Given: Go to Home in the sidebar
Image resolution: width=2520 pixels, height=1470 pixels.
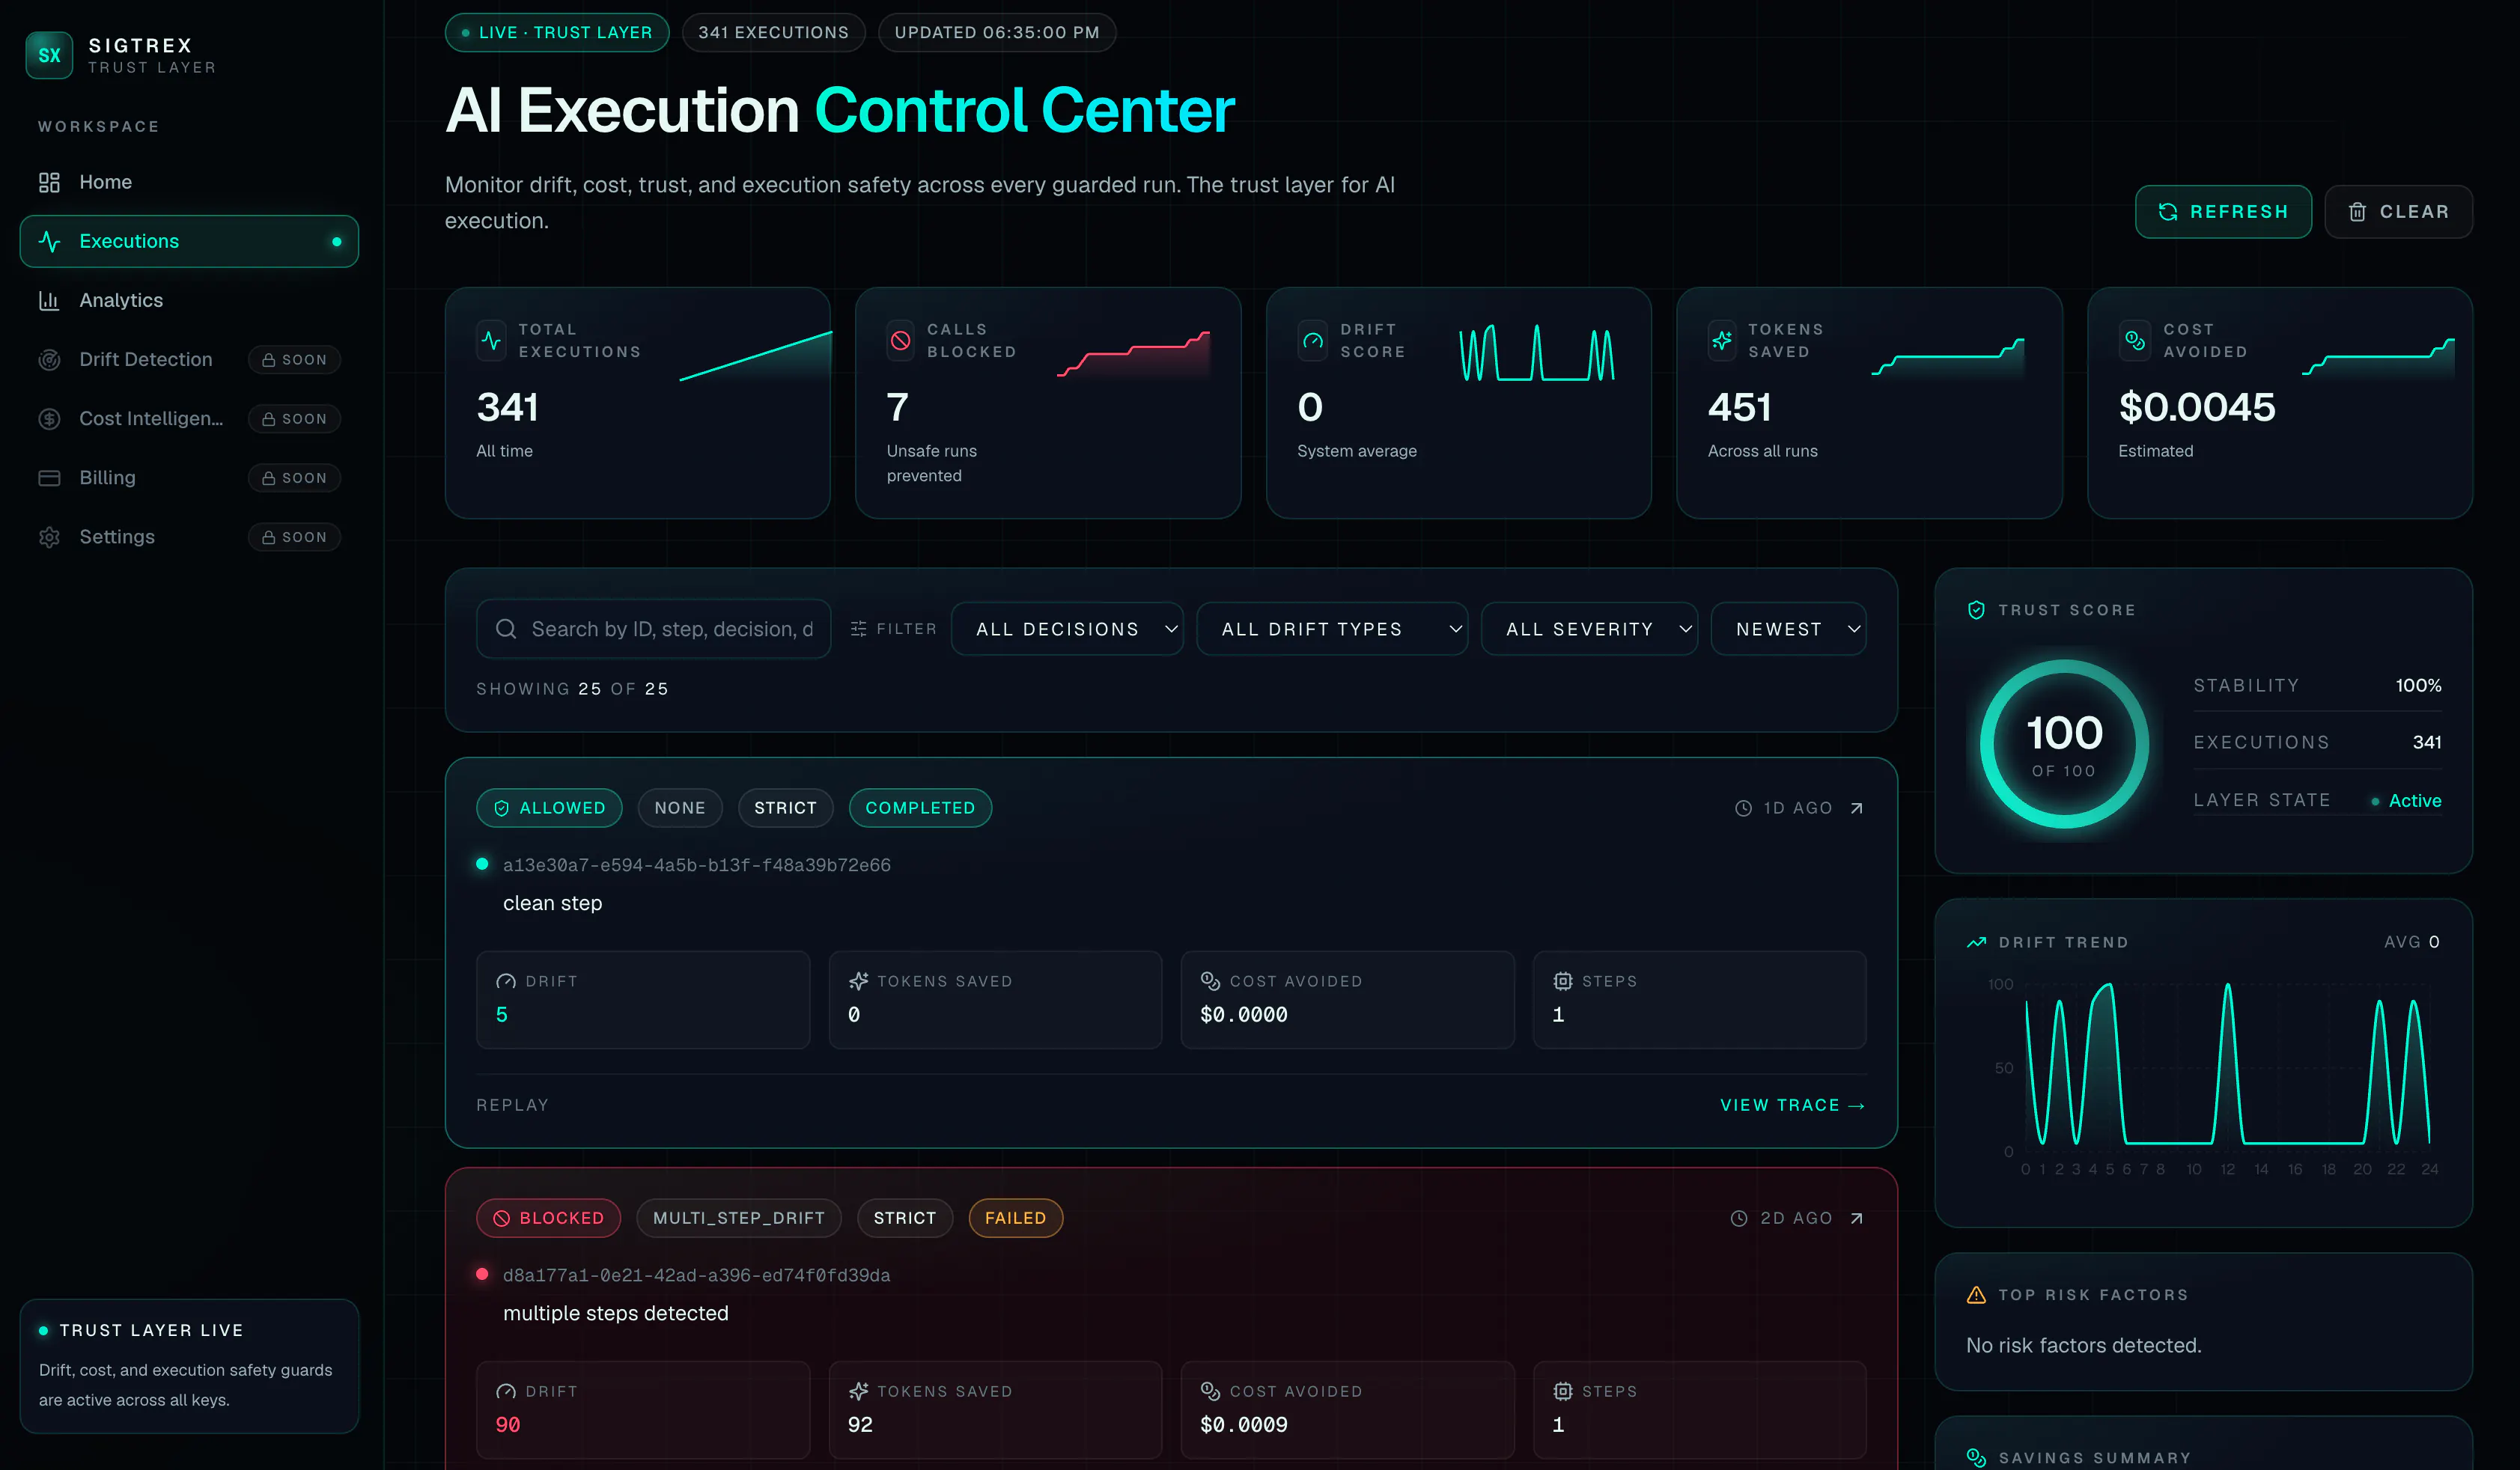Looking at the screenshot, I should [x=189, y=182].
